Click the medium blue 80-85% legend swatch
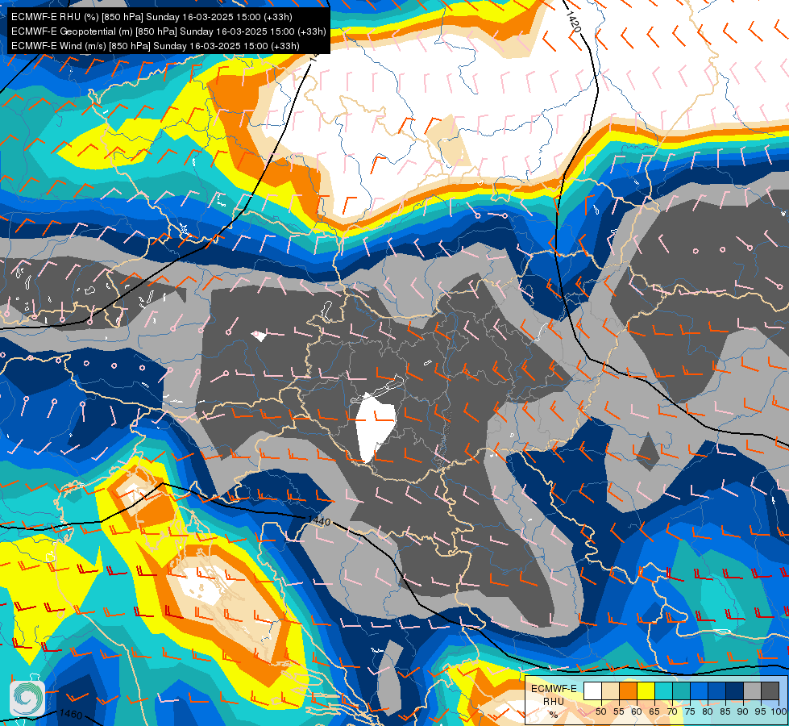This screenshot has height=726, width=789. (x=717, y=691)
